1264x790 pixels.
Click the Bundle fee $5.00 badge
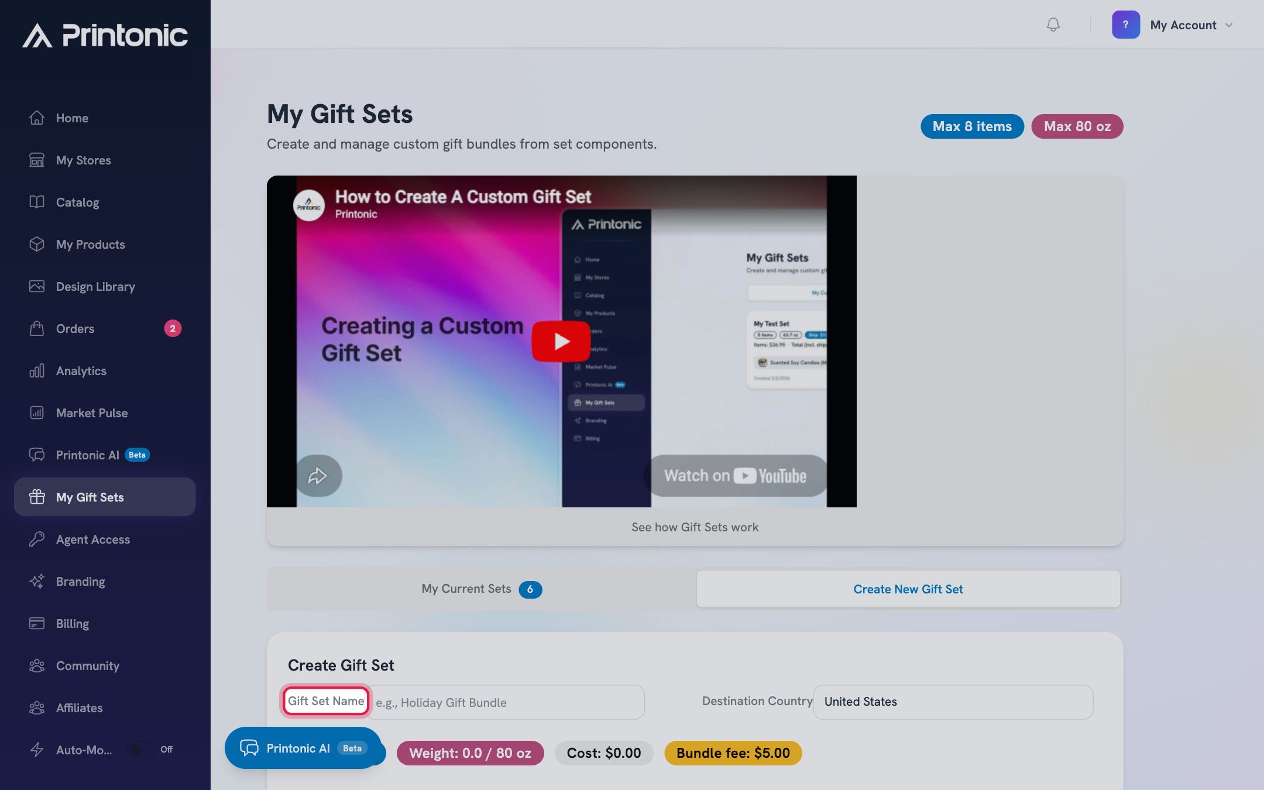point(733,753)
